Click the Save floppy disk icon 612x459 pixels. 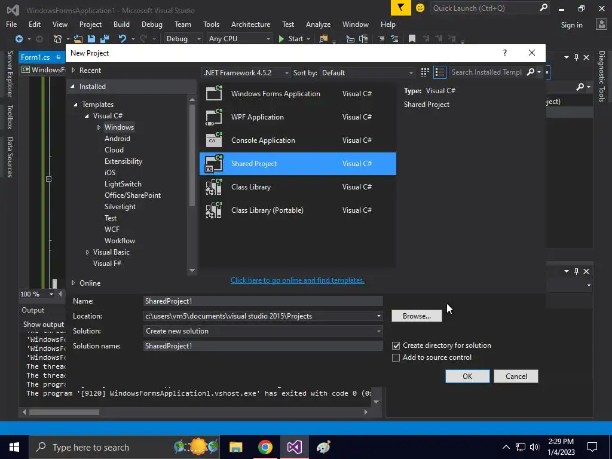click(x=91, y=39)
